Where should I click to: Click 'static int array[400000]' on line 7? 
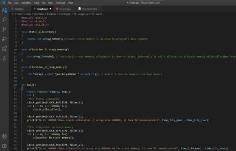point(45,39)
